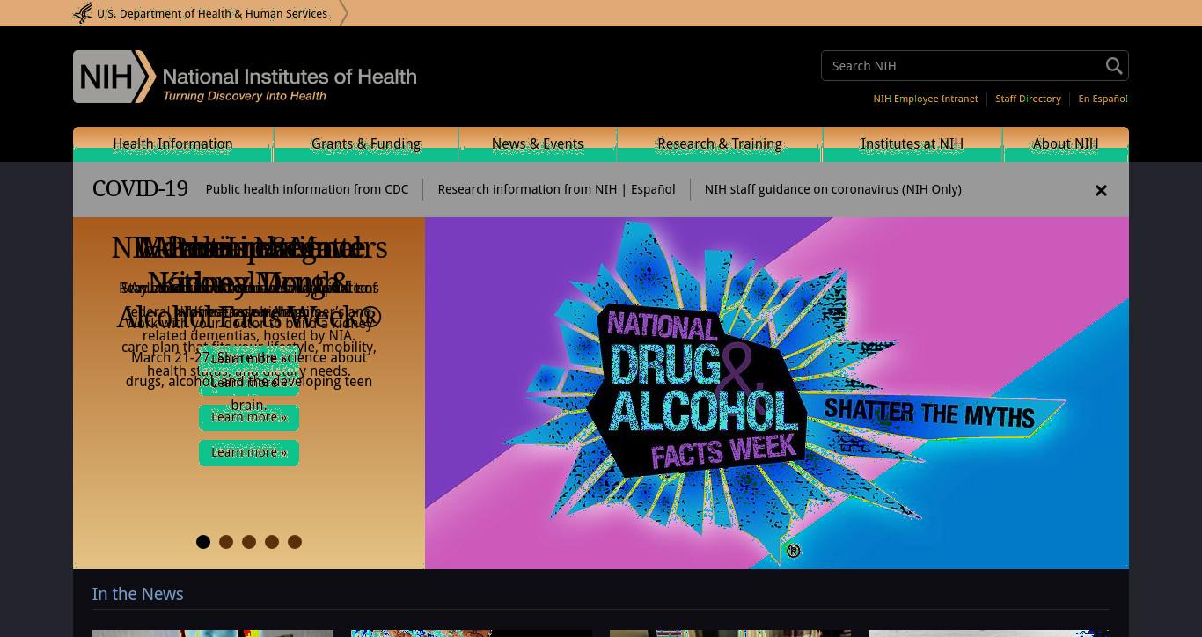Open Research information from NIH link

[527, 189]
